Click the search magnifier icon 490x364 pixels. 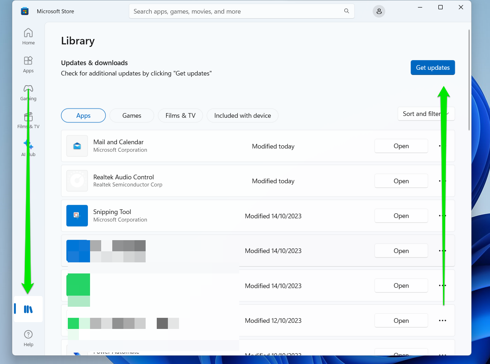[x=347, y=11]
